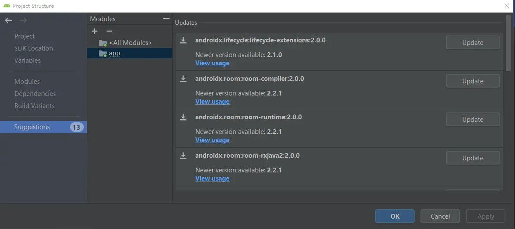Click the forward navigation arrow
This screenshot has height=229, width=515.
point(23,20)
